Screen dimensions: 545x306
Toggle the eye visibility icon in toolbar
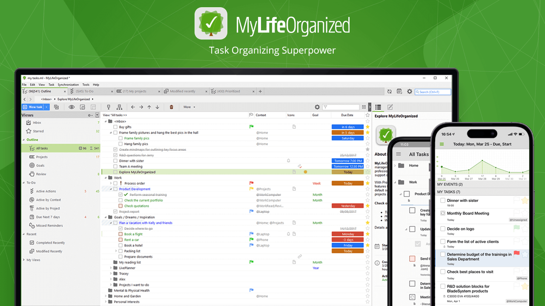tap(72, 107)
